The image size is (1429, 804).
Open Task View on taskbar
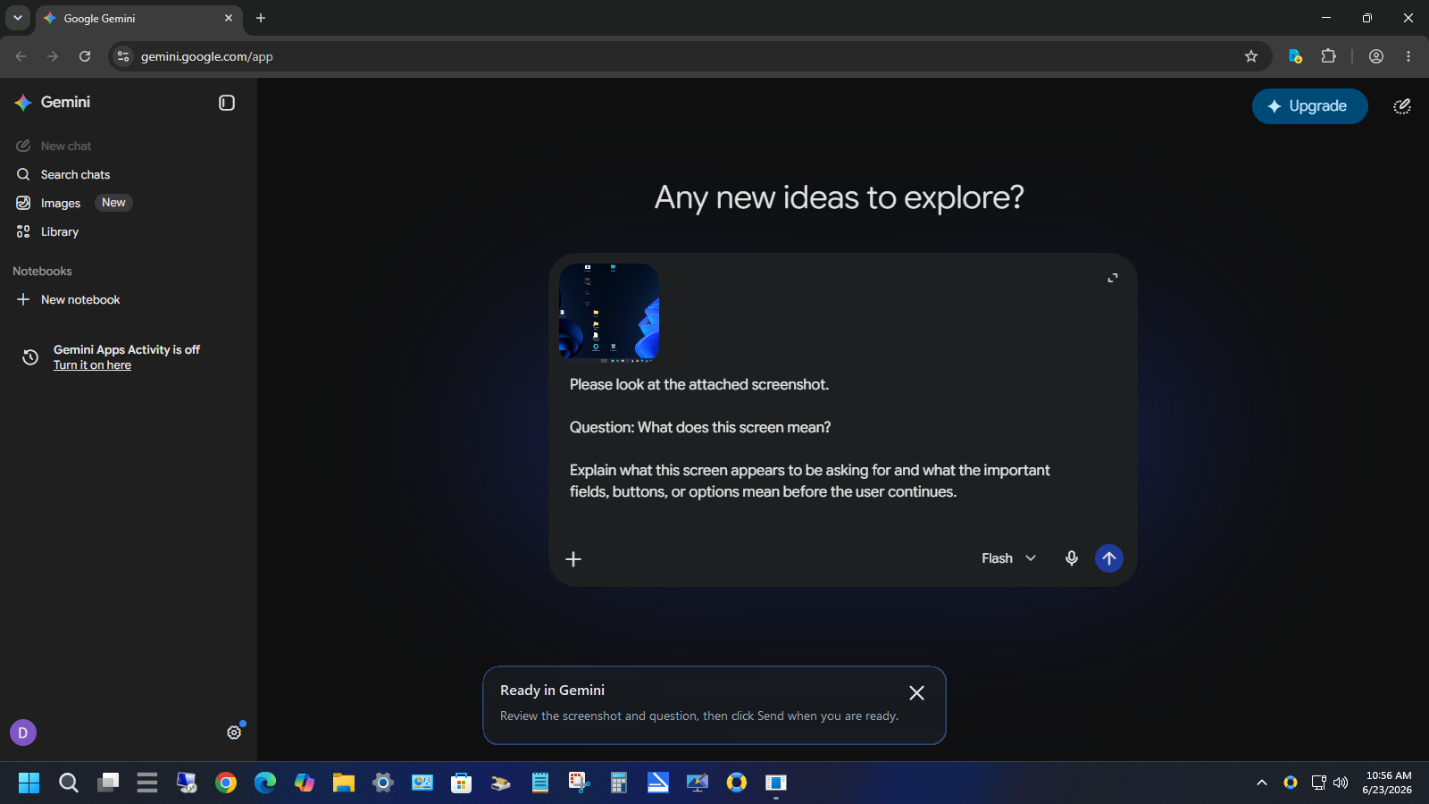[108, 783]
